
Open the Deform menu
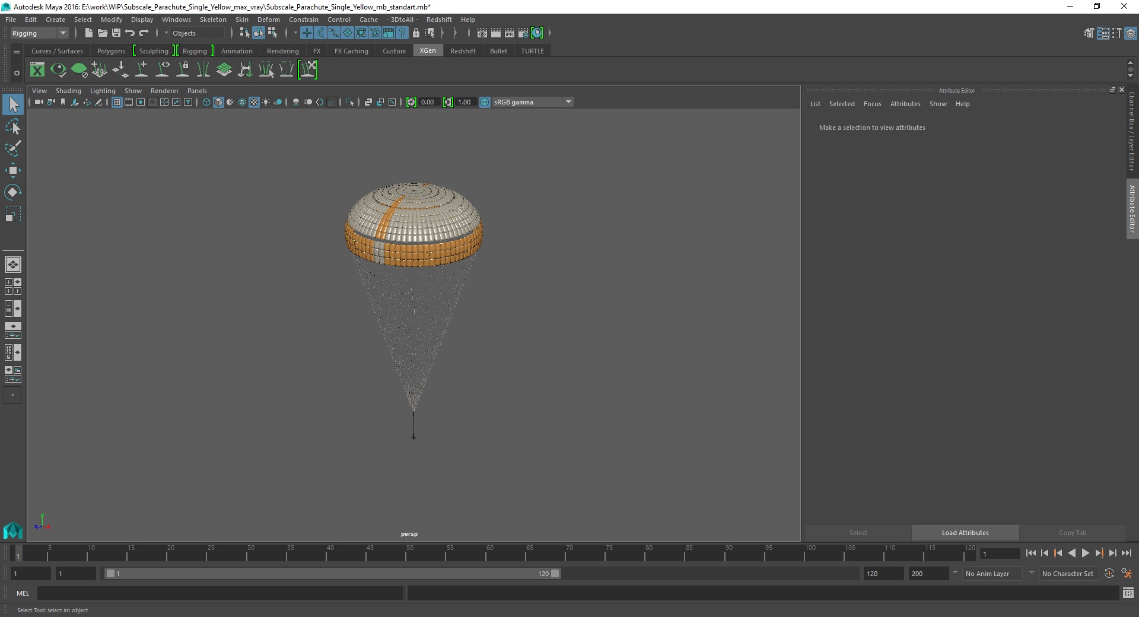[x=268, y=20]
